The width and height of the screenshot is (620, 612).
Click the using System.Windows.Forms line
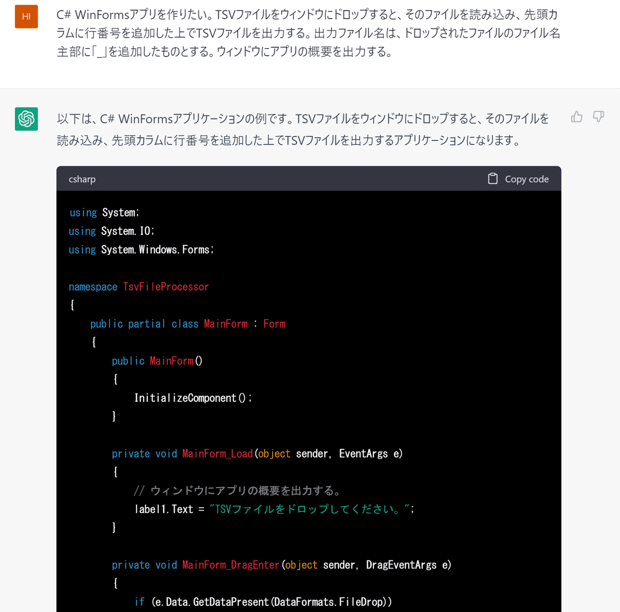tap(141, 249)
